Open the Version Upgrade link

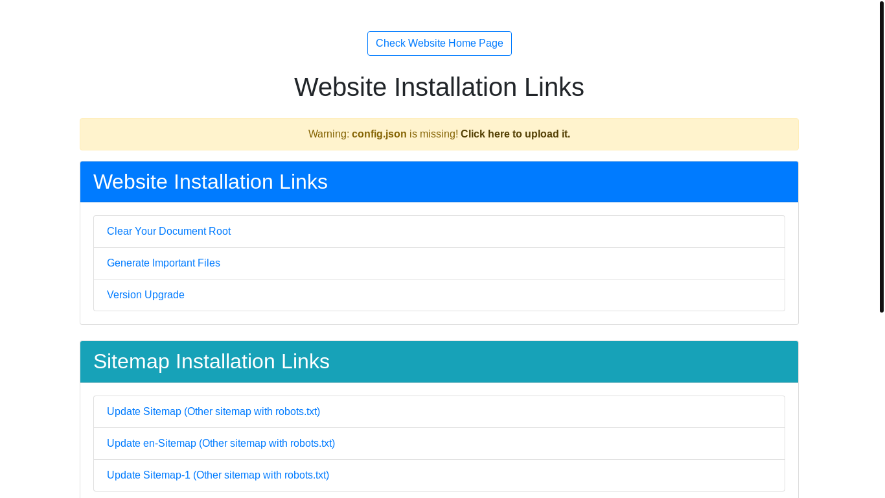pyautogui.click(x=146, y=295)
